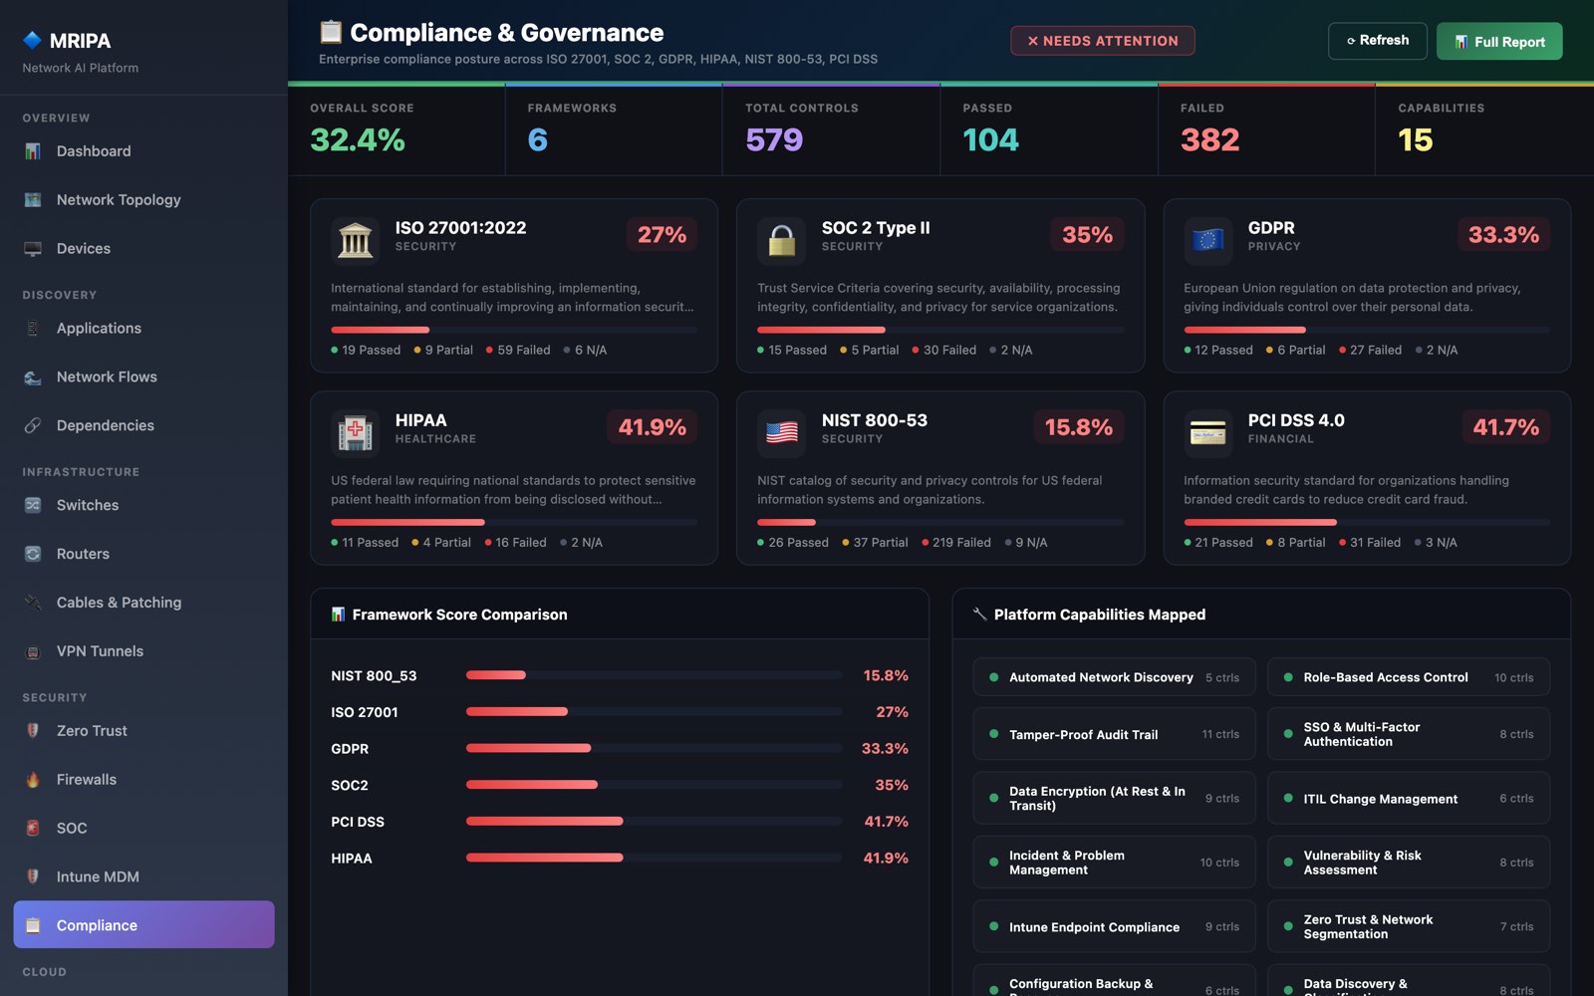Select Automated Network Discovery capability
This screenshot has height=996, width=1594.
pos(1114,677)
